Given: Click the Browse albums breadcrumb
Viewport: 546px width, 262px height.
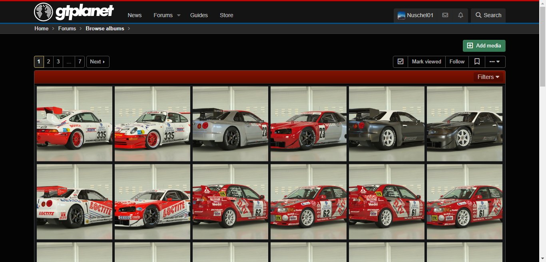Looking at the screenshot, I should (105, 29).
